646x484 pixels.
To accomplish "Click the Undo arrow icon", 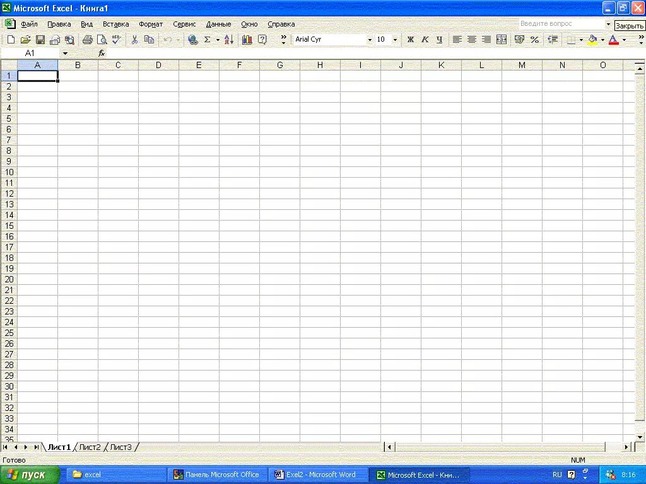I will (x=168, y=40).
